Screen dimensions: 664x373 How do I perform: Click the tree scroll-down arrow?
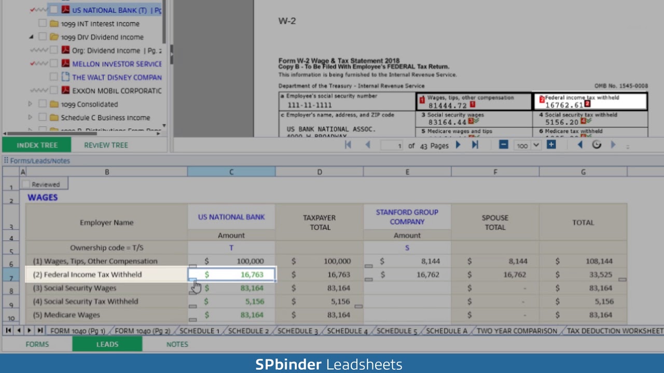(x=164, y=125)
